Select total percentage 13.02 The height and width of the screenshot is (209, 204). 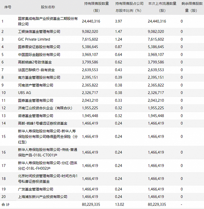coord(119,205)
